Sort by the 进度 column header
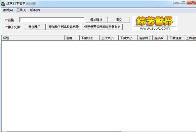 tap(72, 38)
